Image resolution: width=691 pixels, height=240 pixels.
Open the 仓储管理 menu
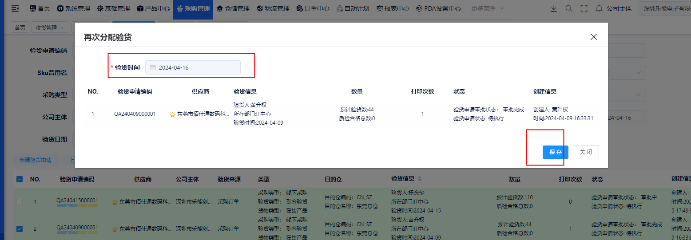233,8
